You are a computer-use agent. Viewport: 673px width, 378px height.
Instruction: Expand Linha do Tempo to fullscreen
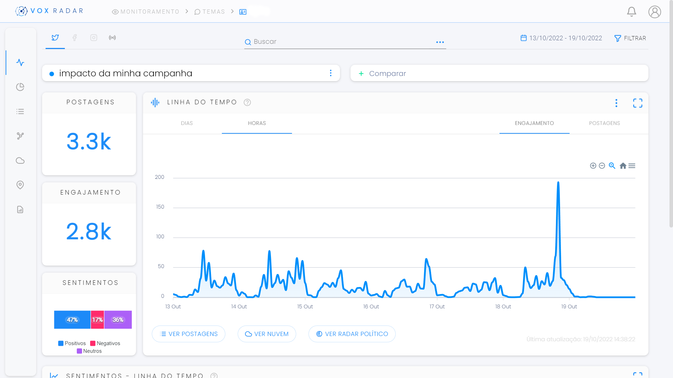[638, 103]
